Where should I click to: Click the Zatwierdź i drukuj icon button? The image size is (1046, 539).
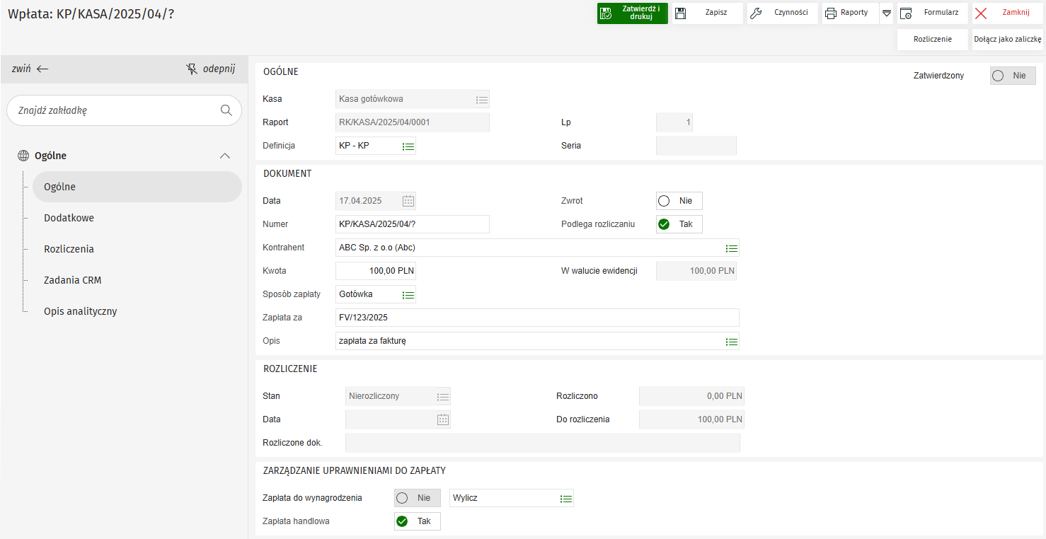pyautogui.click(x=606, y=13)
